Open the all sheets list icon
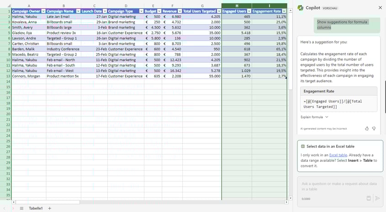386x212 pixels. pos(21,208)
